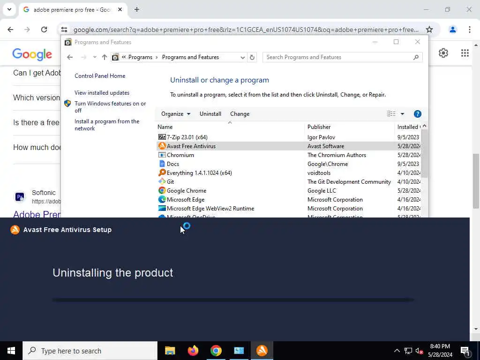Click the Change toolbar command
Screen dimensions: 480x360
pyautogui.click(x=240, y=114)
